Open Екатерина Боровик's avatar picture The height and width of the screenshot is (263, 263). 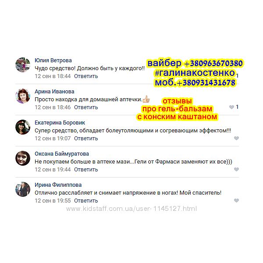[x=23, y=127]
